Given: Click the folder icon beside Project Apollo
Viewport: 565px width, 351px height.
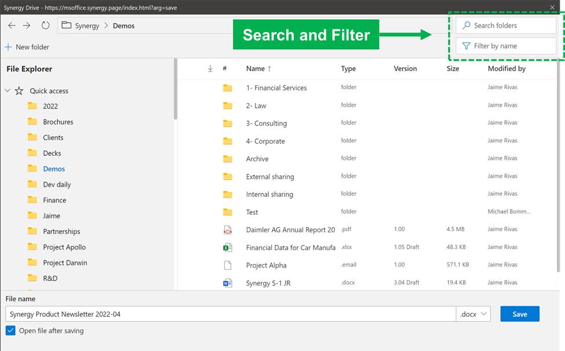Looking at the screenshot, I should click(32, 247).
